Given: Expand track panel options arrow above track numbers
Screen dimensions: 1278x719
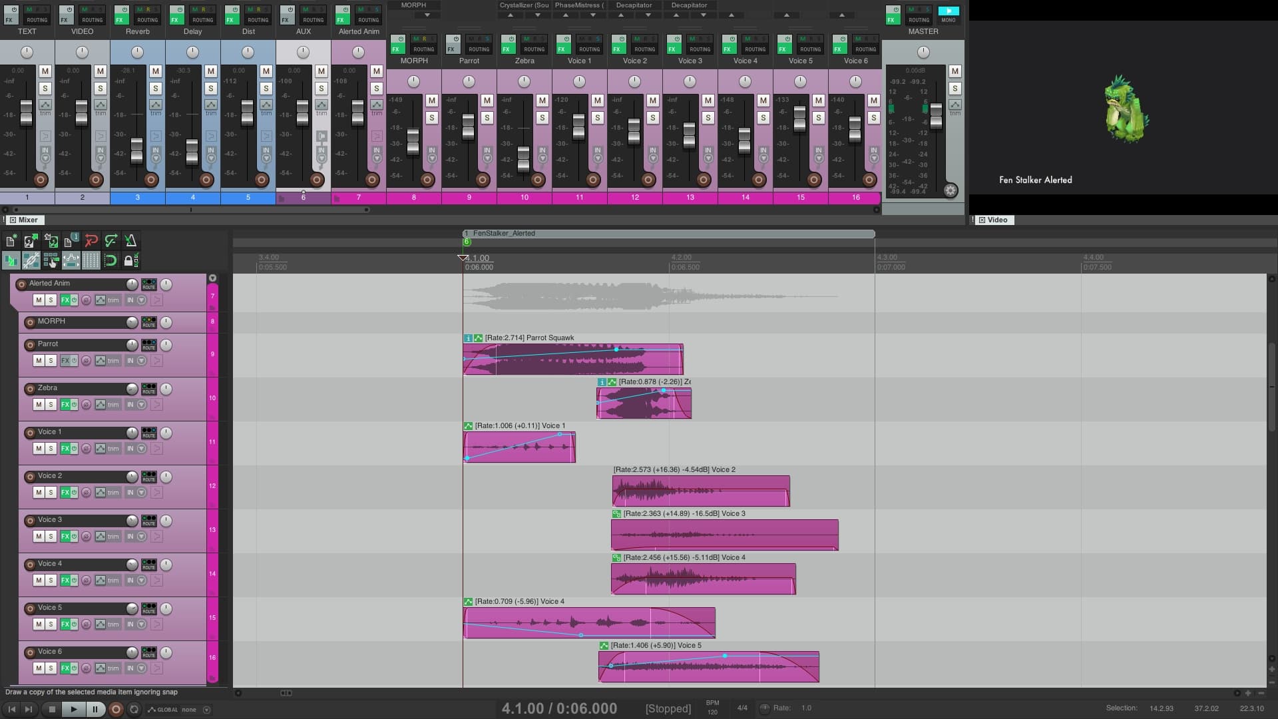Looking at the screenshot, I should click(212, 278).
